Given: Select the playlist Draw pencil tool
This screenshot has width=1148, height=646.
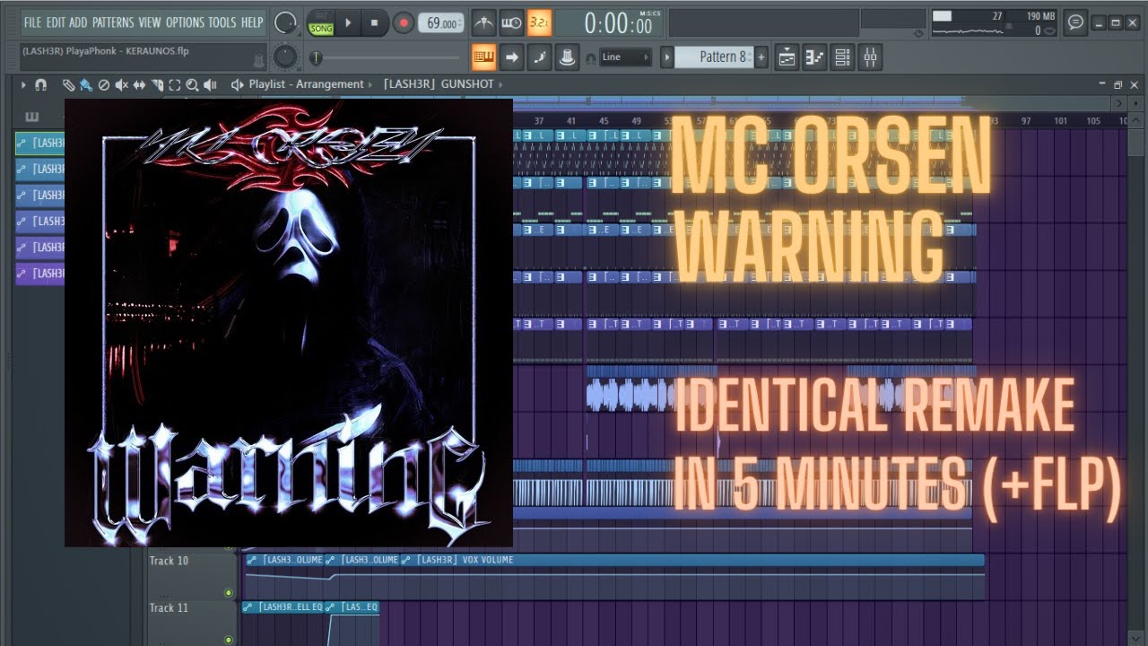Looking at the screenshot, I should [x=68, y=84].
